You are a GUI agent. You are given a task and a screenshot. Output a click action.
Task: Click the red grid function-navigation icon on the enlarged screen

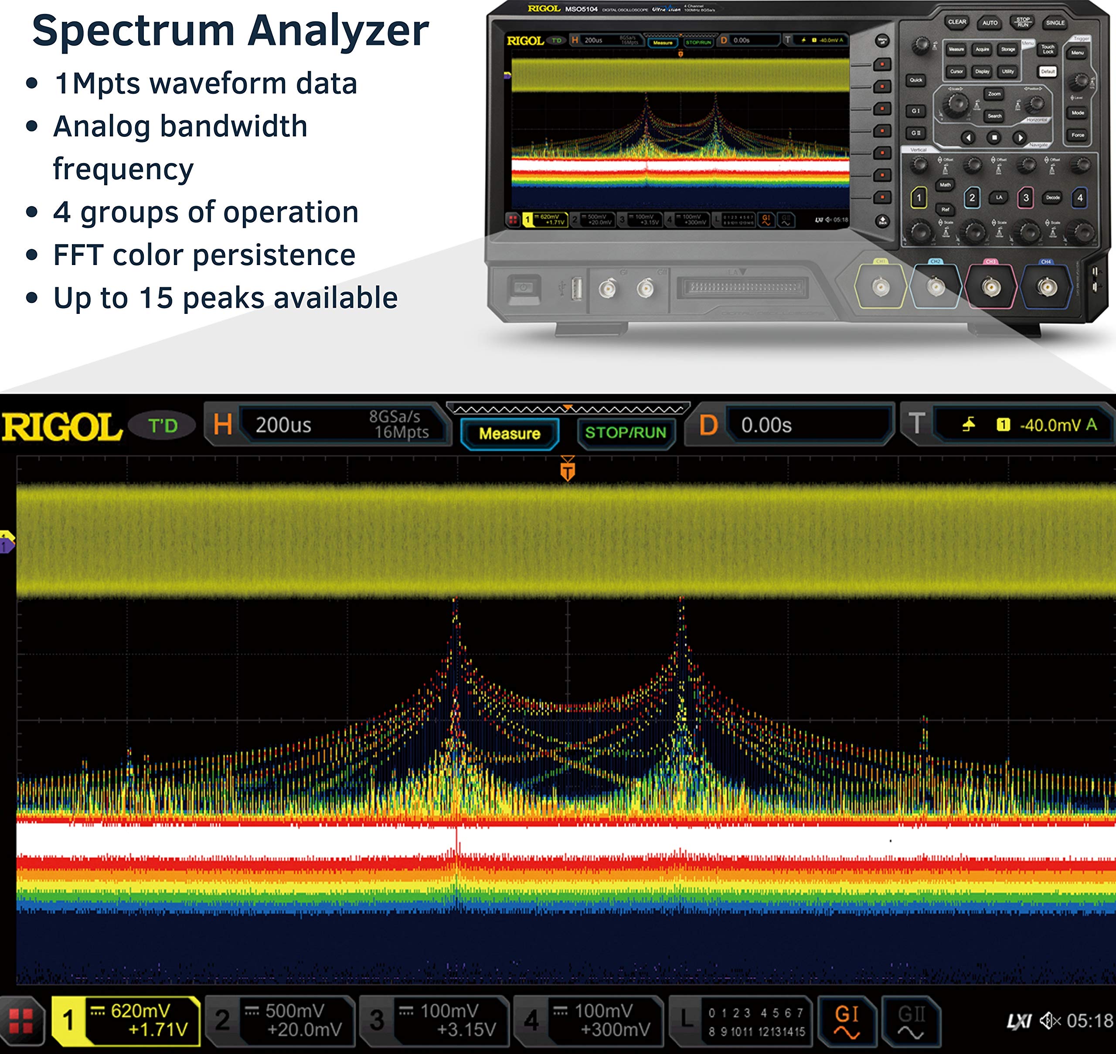[x=21, y=1020]
